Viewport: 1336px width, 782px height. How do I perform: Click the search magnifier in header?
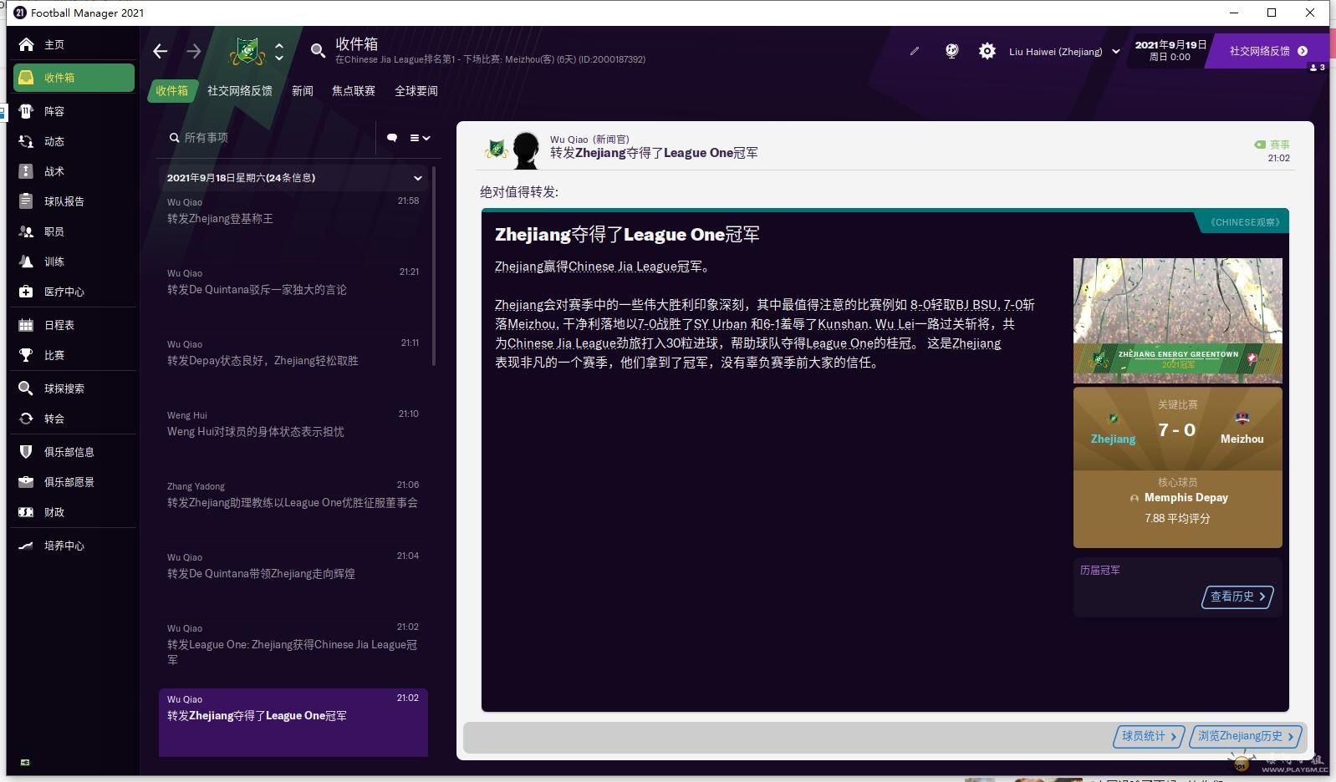(x=318, y=51)
